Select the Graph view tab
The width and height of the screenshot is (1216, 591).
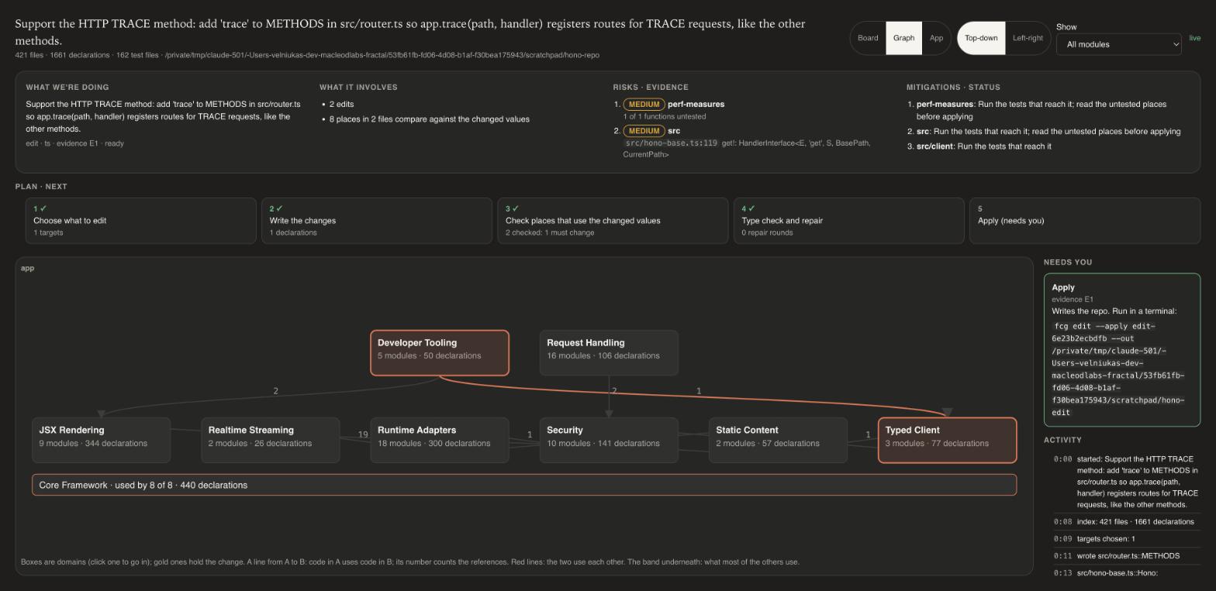(x=903, y=38)
